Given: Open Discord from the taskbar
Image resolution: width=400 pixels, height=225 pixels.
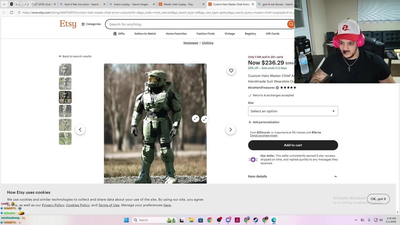Looking at the screenshot, I should tap(228, 220).
